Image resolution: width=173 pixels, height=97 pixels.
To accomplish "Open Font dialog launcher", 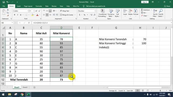I will tap(41, 19).
